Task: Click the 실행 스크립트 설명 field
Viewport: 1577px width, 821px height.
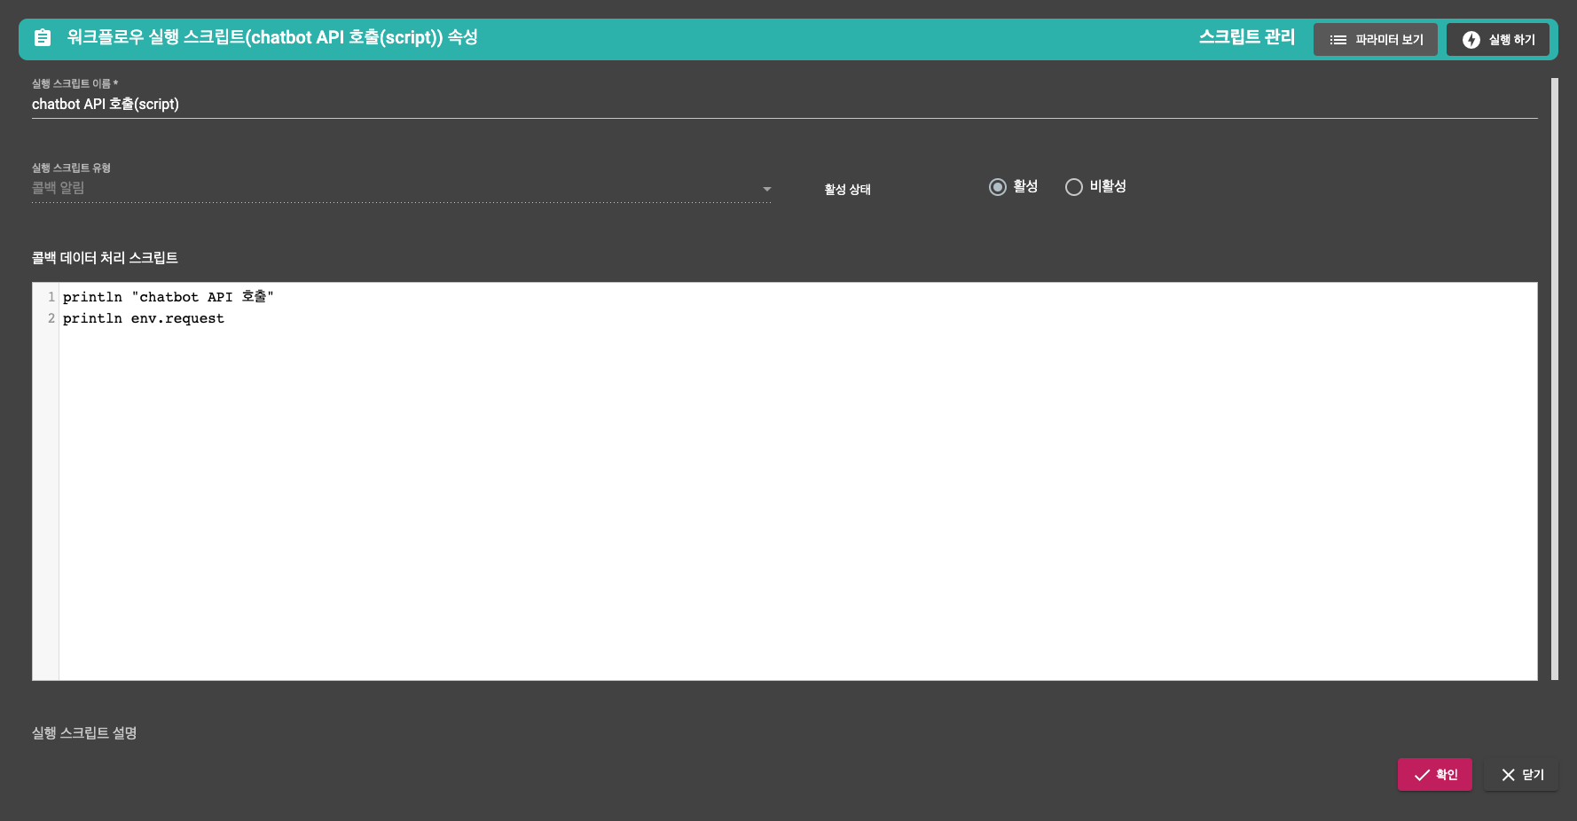Action: pyautogui.click(x=84, y=733)
